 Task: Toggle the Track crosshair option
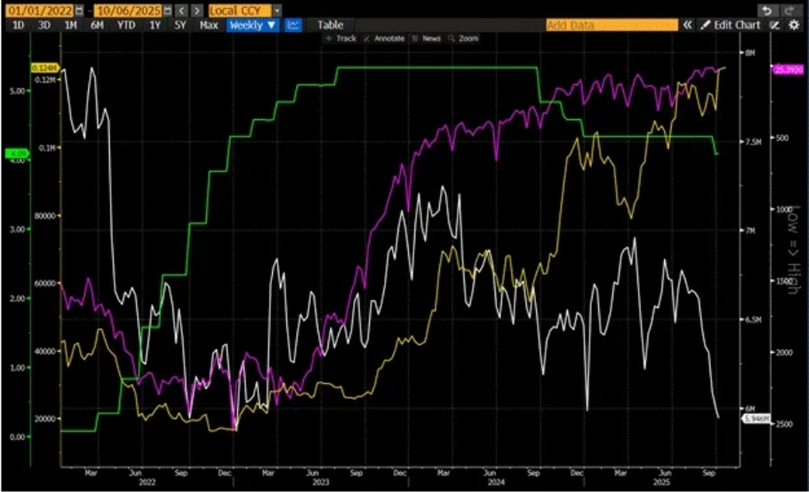(x=340, y=38)
